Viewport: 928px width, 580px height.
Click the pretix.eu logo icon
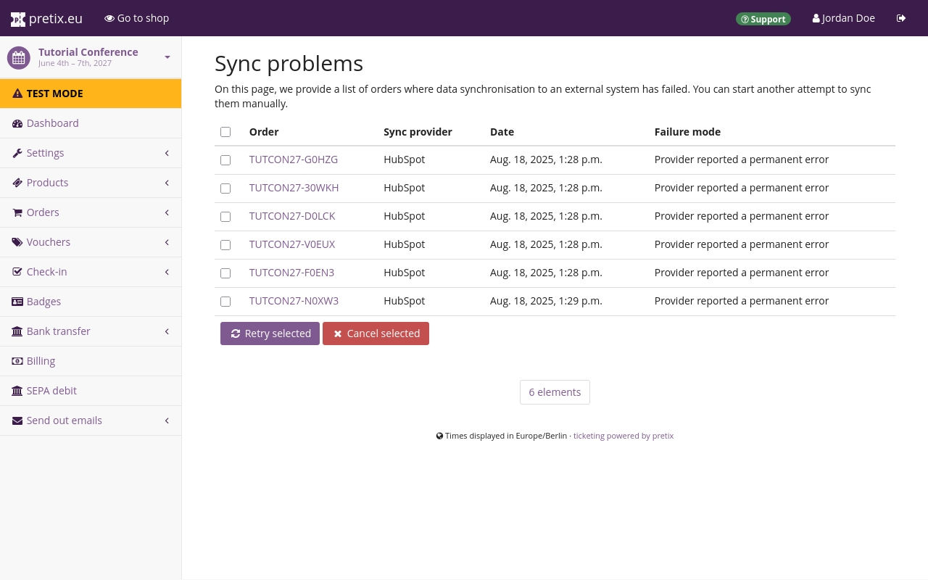click(18, 19)
